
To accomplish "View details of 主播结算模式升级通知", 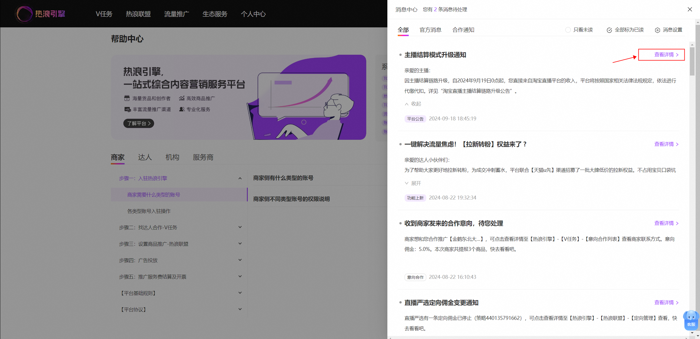I will pyautogui.click(x=666, y=55).
